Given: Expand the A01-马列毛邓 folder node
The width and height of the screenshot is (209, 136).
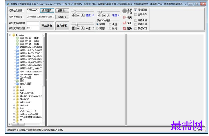Looking at the screenshot, I should pos(14,93).
